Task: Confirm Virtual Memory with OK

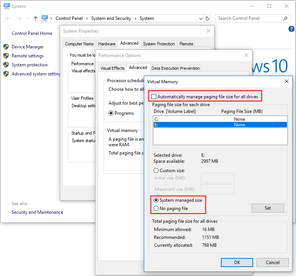Action: 237,262
